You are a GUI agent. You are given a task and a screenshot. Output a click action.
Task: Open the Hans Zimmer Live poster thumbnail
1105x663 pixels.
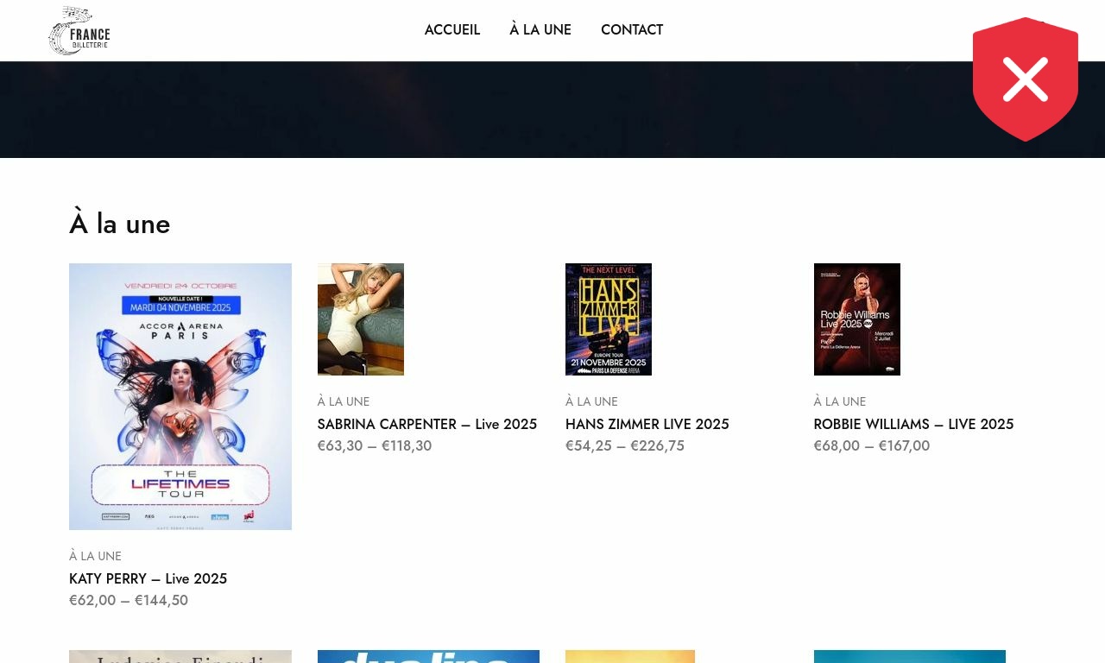[609, 319]
